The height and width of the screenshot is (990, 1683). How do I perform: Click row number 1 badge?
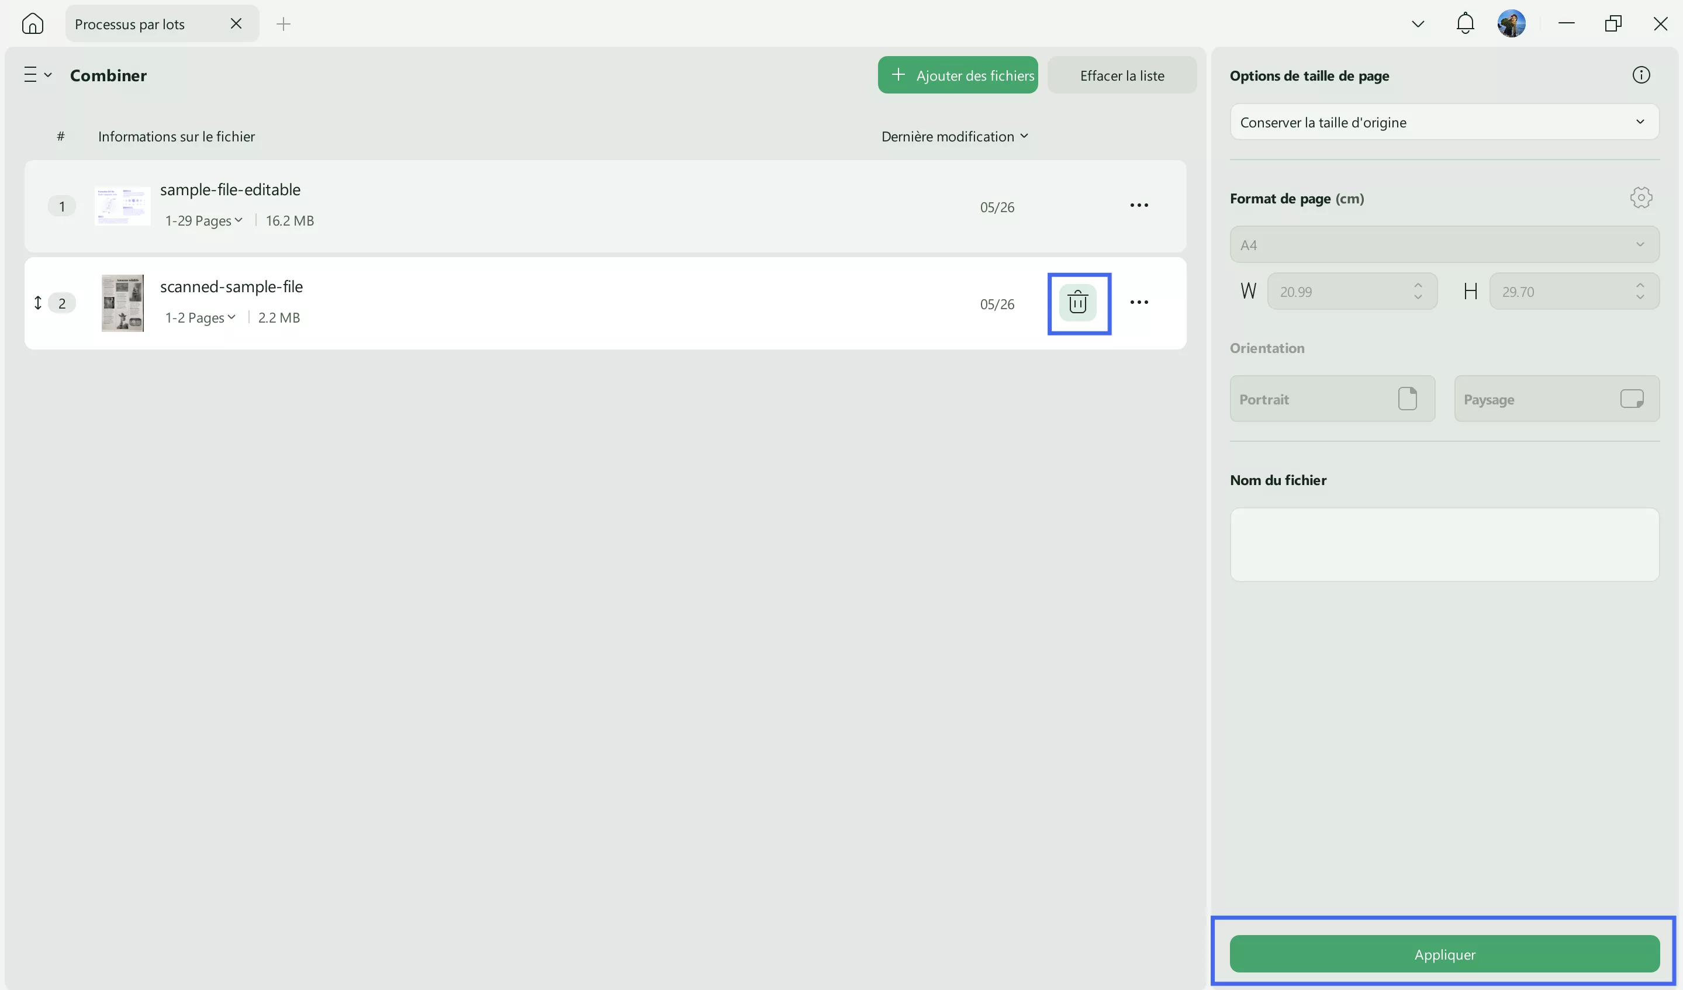[x=62, y=206]
